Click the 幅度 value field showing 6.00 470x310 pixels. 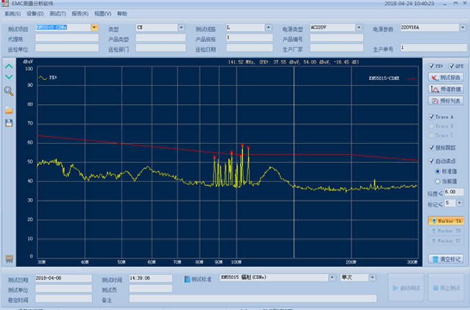453,192
